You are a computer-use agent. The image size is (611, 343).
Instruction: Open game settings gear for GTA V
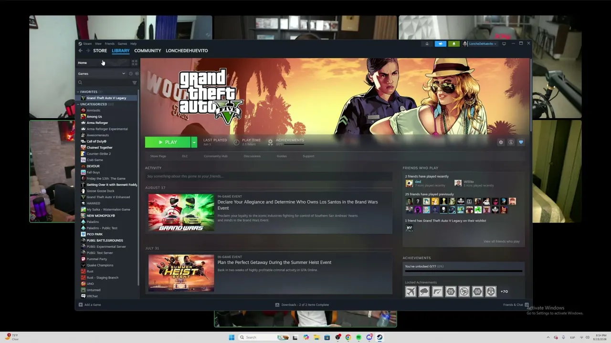coord(501,142)
